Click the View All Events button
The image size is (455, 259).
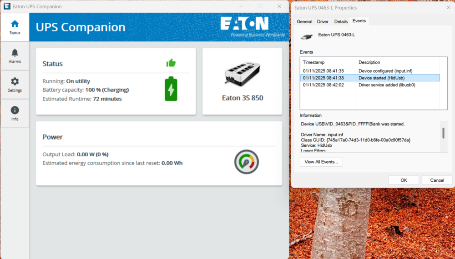click(x=321, y=162)
